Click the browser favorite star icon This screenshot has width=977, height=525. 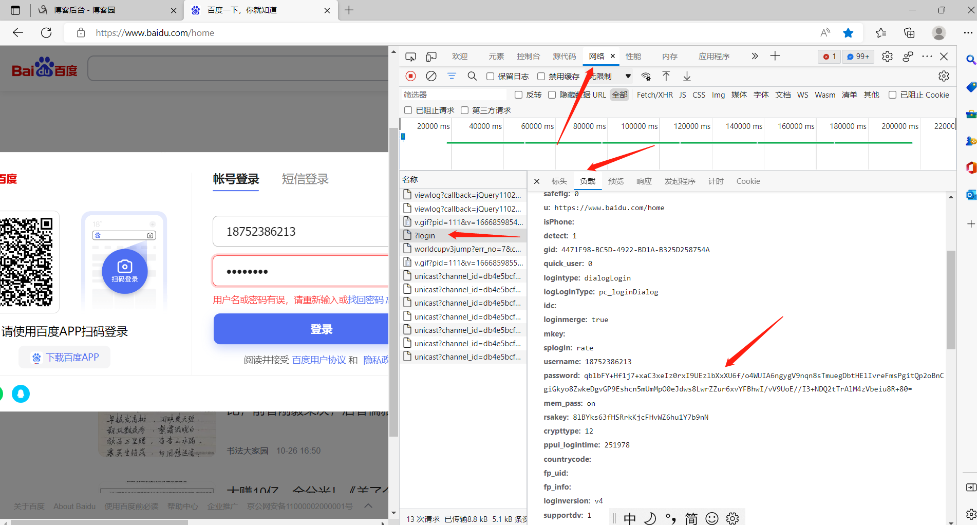click(848, 33)
